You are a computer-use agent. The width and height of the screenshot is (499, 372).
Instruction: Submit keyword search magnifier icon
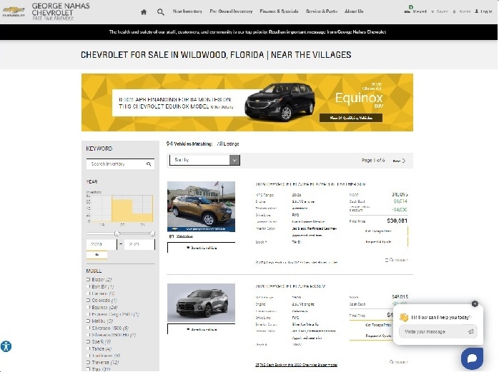tap(149, 164)
